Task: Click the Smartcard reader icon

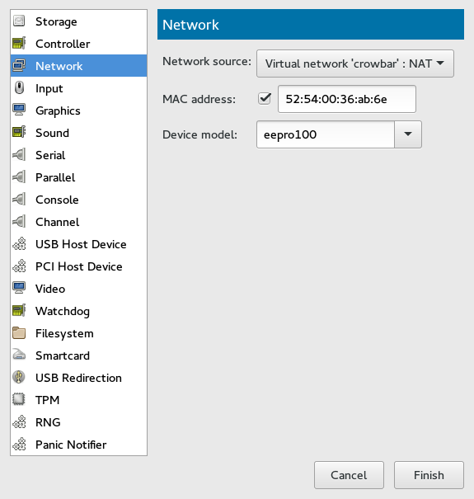Action: coord(19,355)
